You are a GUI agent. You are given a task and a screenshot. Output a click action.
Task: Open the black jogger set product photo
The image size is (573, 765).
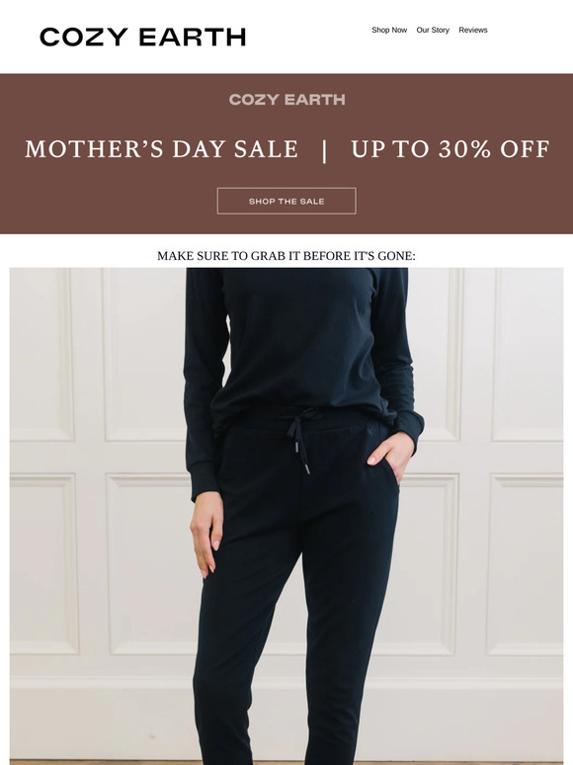tap(286, 516)
